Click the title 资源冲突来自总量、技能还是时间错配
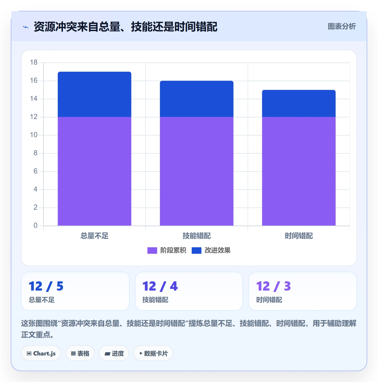The width and height of the screenshot is (378, 382). click(126, 27)
